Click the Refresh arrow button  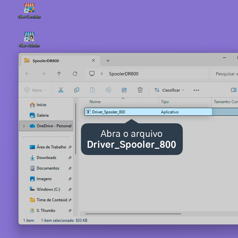75,74
